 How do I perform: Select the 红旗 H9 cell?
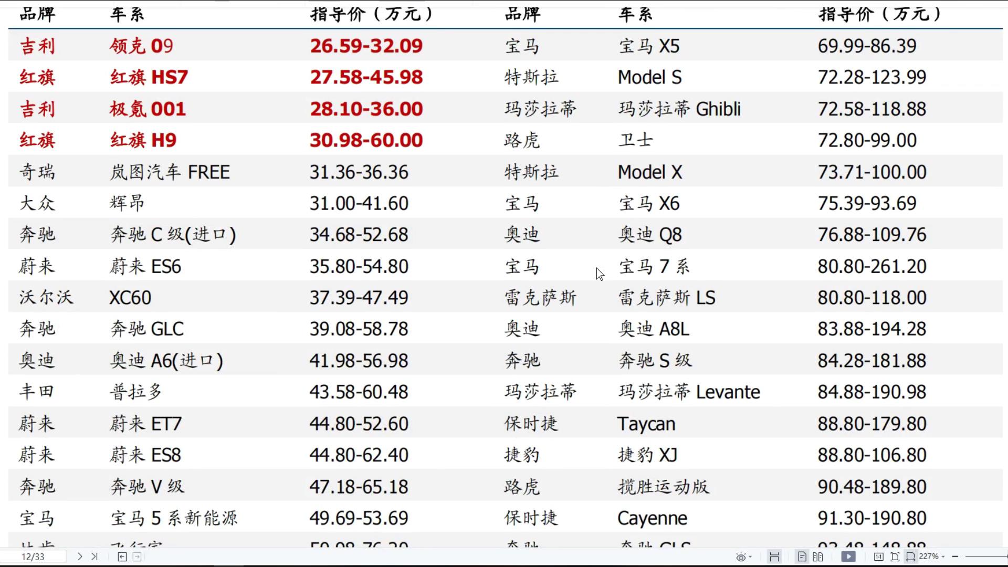pos(143,140)
